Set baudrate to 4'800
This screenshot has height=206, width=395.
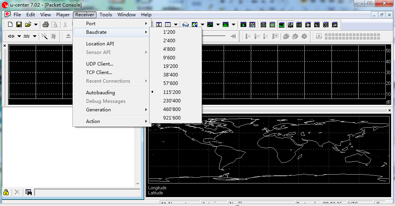coord(176,49)
